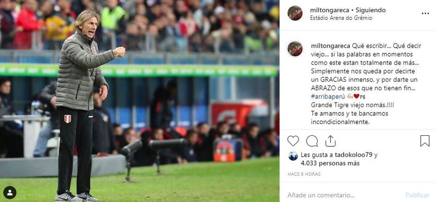Open comments with the speech bubble icon

312,141
